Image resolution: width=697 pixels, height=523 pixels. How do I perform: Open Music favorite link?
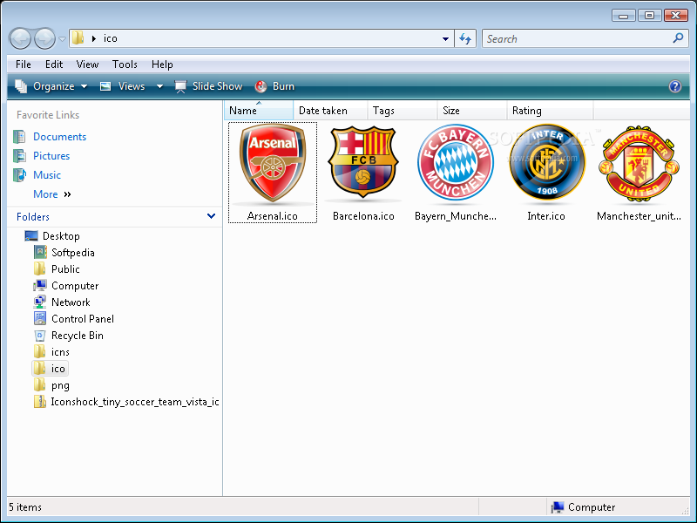(x=47, y=175)
